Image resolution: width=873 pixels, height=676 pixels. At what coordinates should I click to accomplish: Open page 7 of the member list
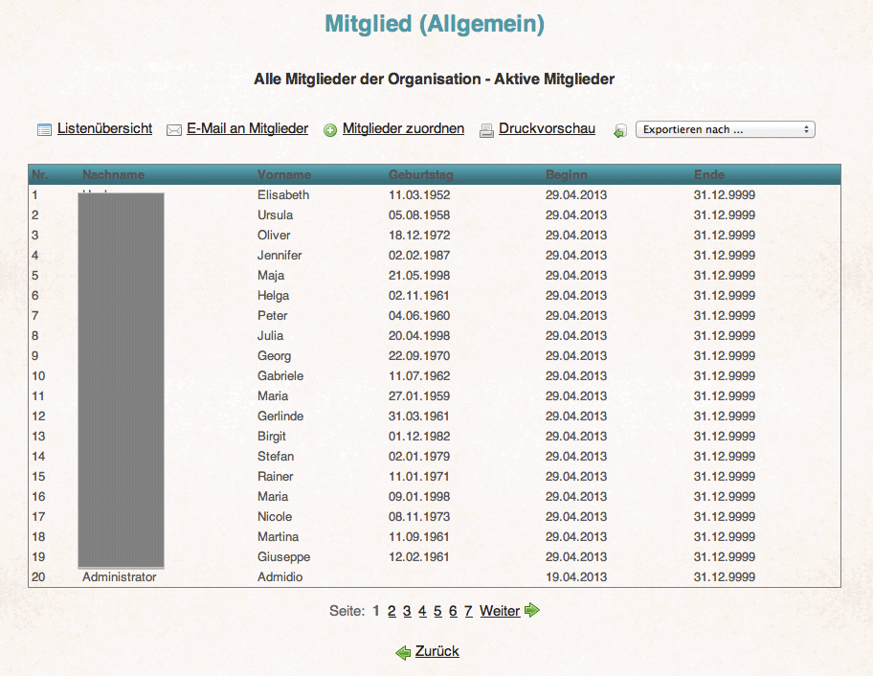(468, 610)
